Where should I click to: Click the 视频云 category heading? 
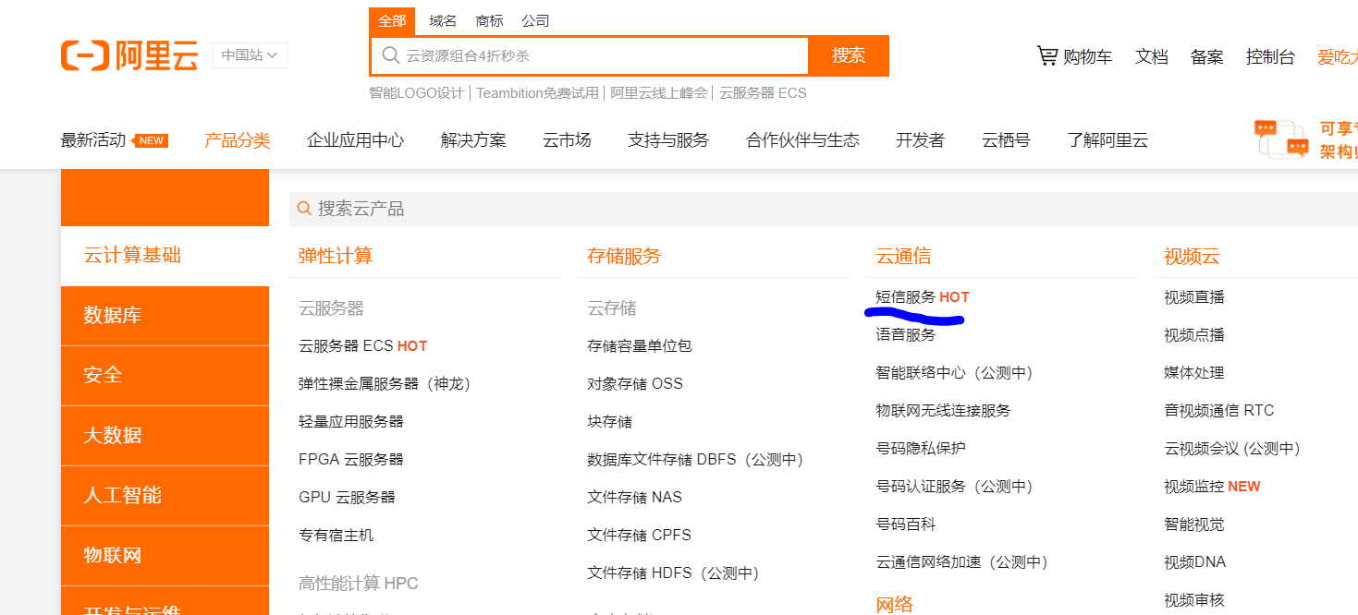point(1192,256)
